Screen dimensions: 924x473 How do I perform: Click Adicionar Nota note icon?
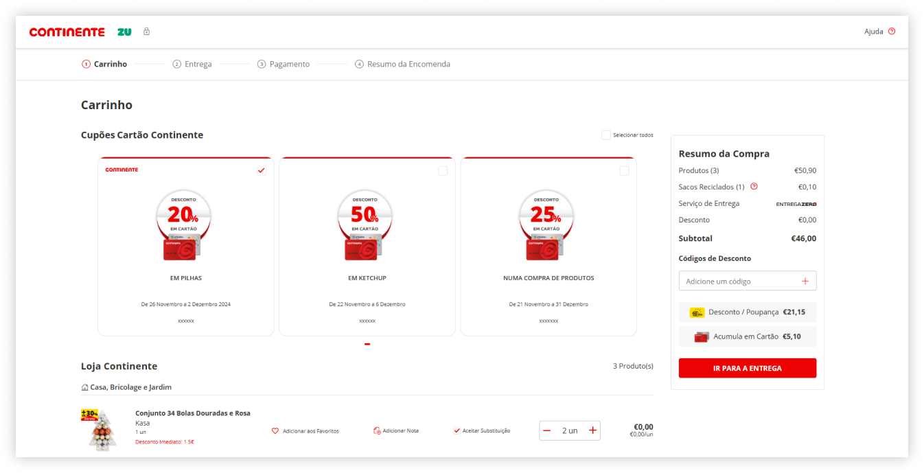pos(377,431)
